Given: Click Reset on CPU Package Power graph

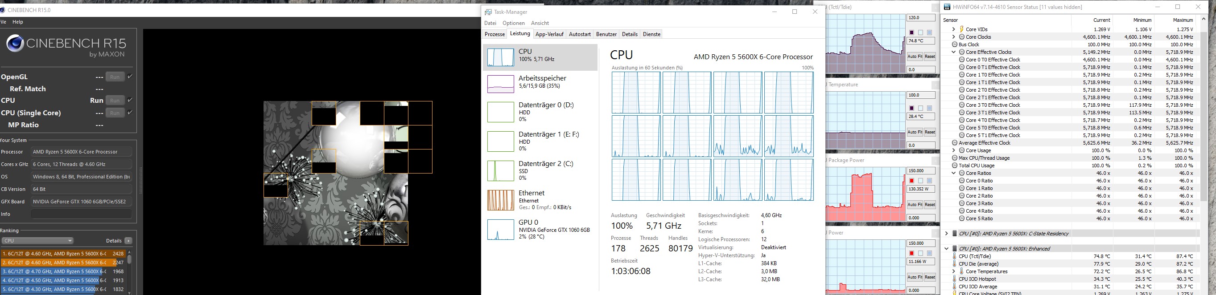Looking at the screenshot, I should pos(929,205).
